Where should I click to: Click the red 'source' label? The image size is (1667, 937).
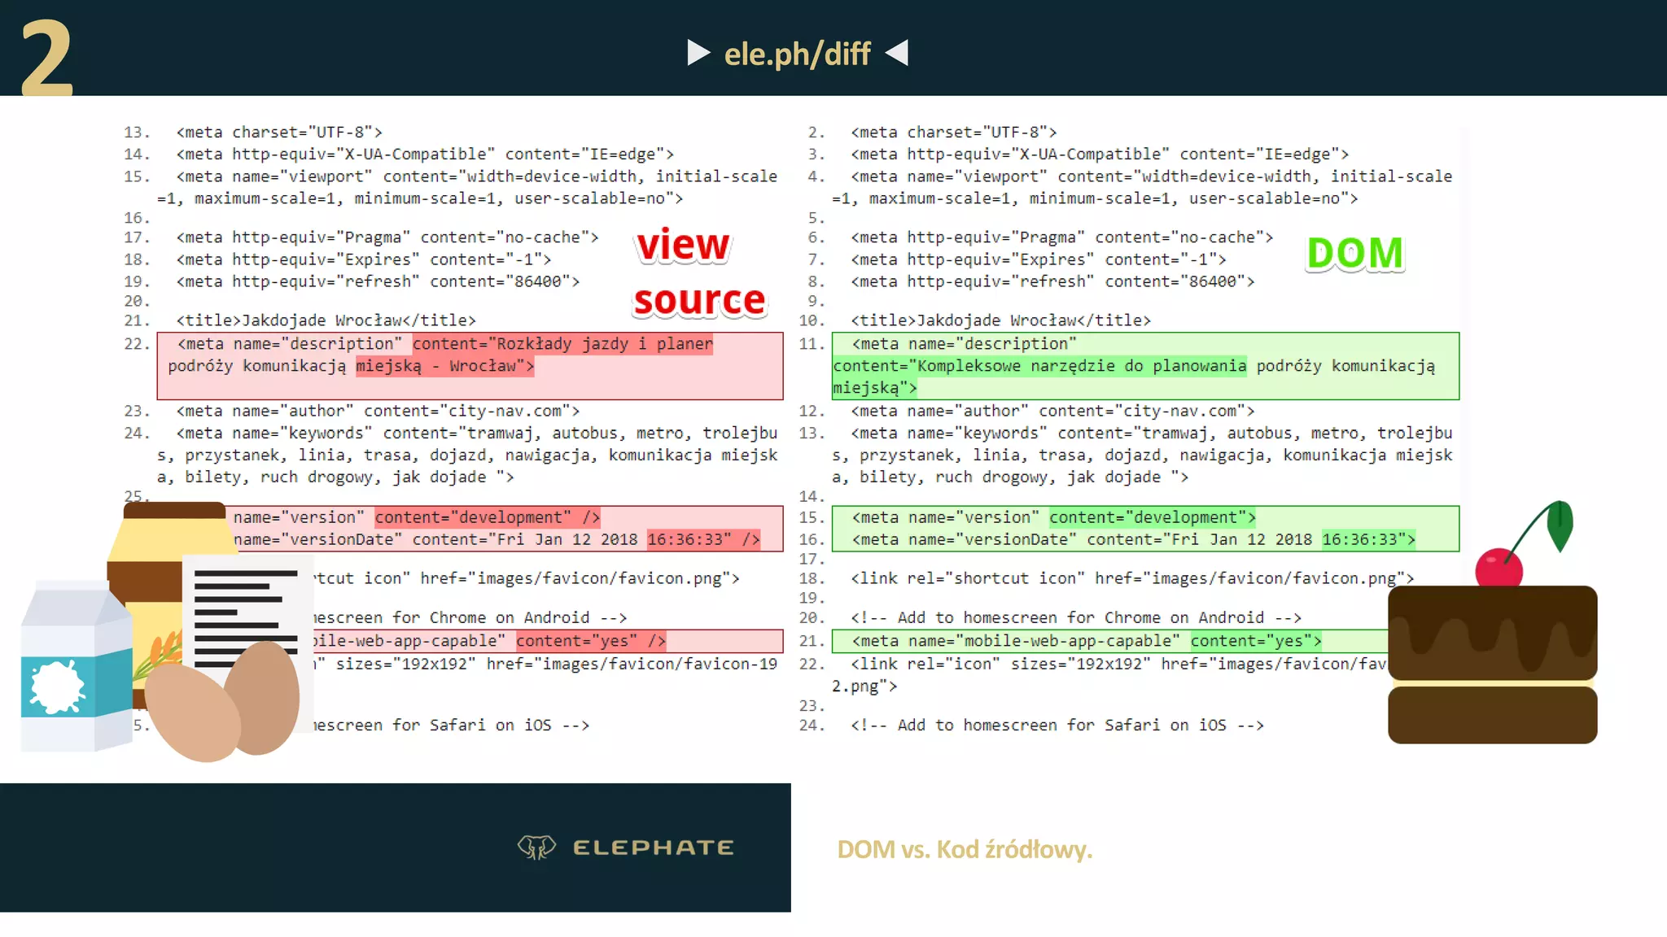click(x=699, y=300)
